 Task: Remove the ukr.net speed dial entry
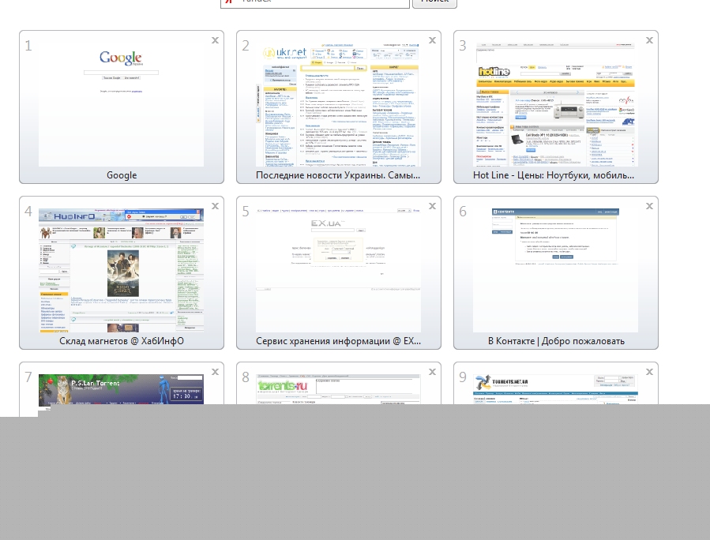(433, 40)
